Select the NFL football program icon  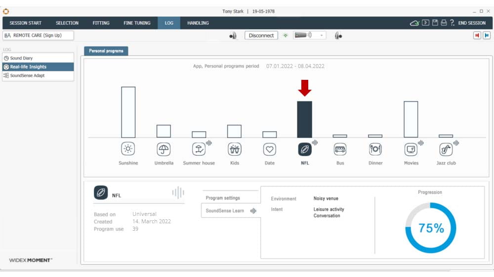[305, 149]
